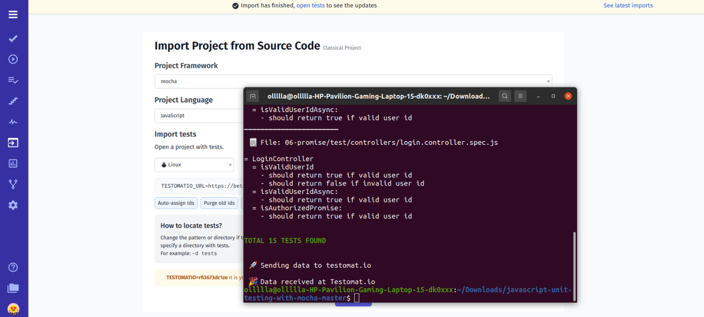Click the TESTOMATIO_URL command field

tap(199, 186)
